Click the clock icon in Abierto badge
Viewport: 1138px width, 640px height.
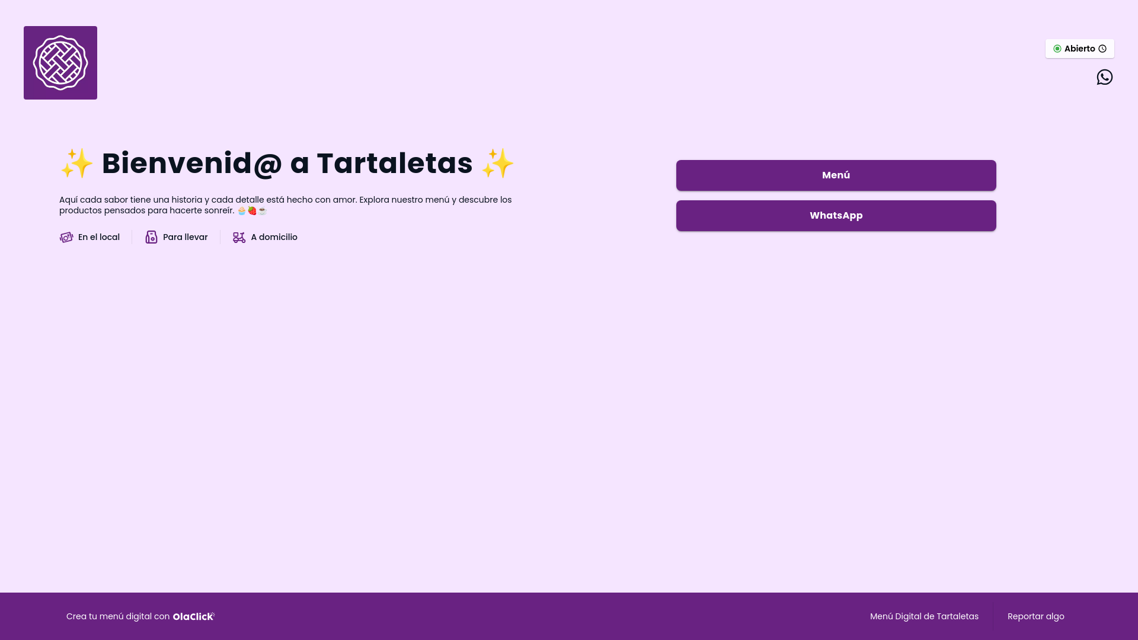click(x=1102, y=49)
